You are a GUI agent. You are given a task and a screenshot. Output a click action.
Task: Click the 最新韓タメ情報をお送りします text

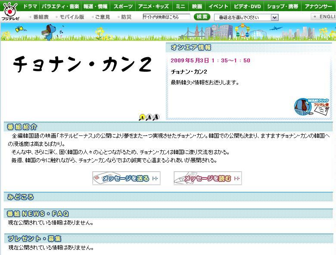click(x=205, y=83)
